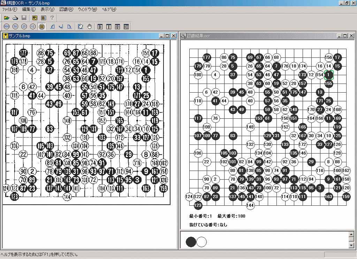This screenshot has height=259, width=357.
Task: Click the 抜けている番号:なし text
Action: point(208,225)
